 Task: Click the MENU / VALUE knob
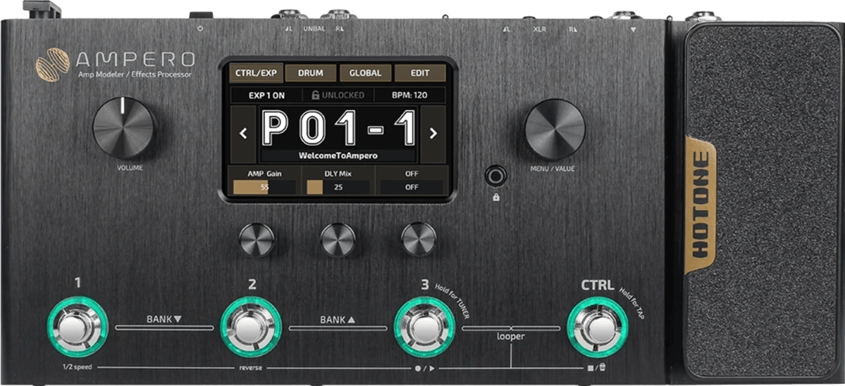pos(555,128)
